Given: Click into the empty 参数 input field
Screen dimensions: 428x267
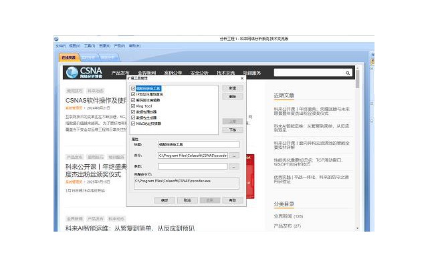Looking at the screenshot, I should click(x=193, y=166).
